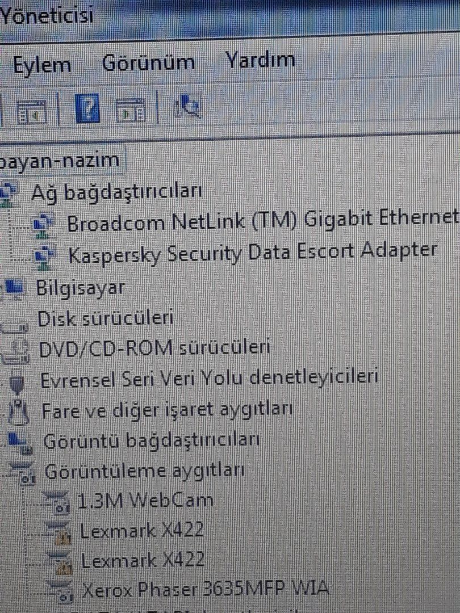Click the Bilgisayar category icon

[12, 289]
